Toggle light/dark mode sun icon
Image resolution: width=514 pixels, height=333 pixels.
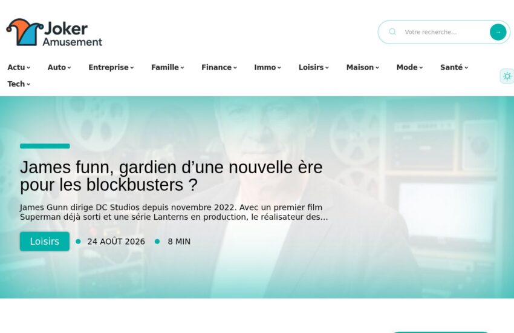coord(507,76)
